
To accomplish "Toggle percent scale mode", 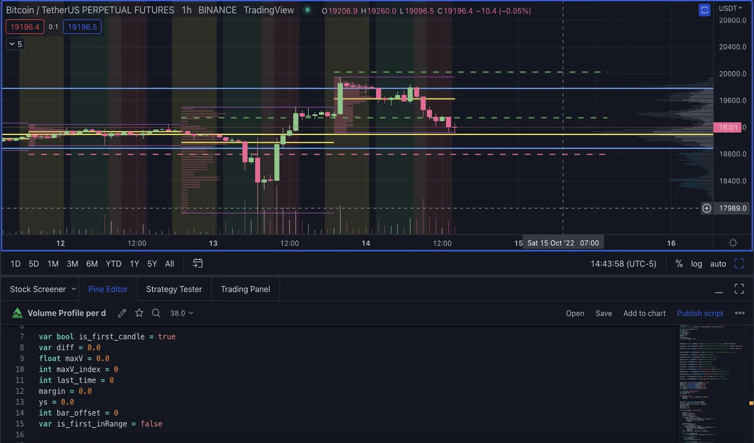I will point(679,263).
